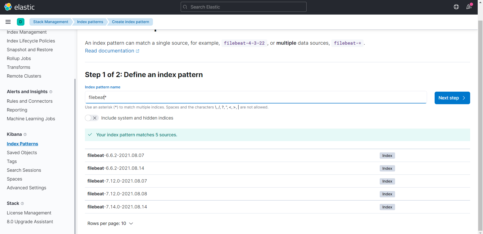Open Search Sessions page
The width and height of the screenshot is (483, 234).
coord(24,170)
